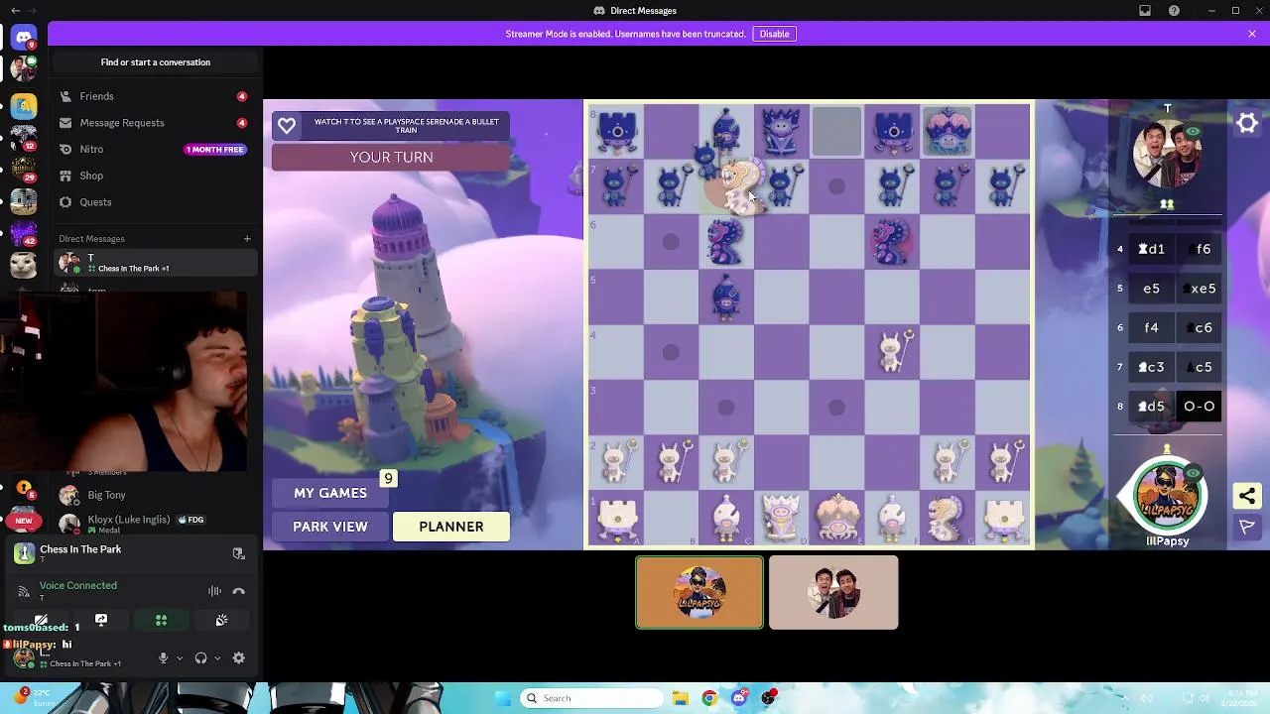The height and width of the screenshot is (714, 1270).
Task: Click T's avatar at top of move panel
Action: (x=1167, y=154)
